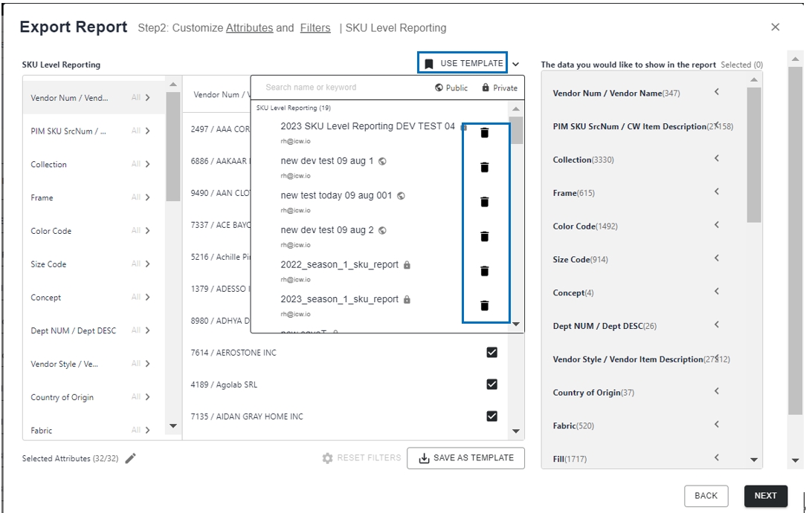This screenshot has height=513, width=806.
Task: Click the template search name or keyword field
Action: (x=342, y=88)
